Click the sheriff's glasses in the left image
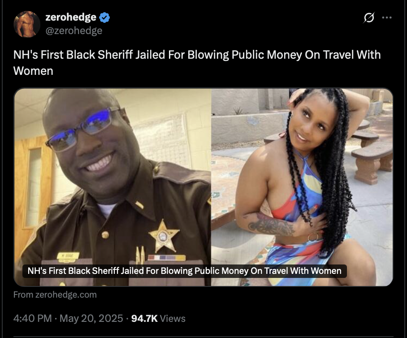The height and width of the screenshot is (338, 407). (82, 130)
